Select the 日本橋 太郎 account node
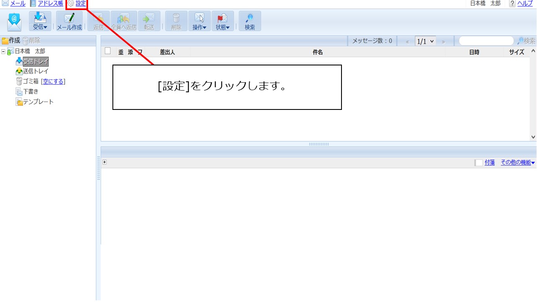 point(30,51)
